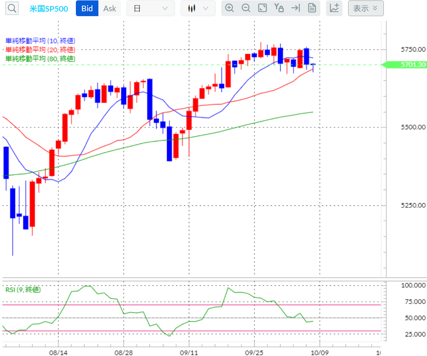The width and height of the screenshot is (427, 356).
Task: Click the 5701.30 current price tag
Action: click(404, 65)
